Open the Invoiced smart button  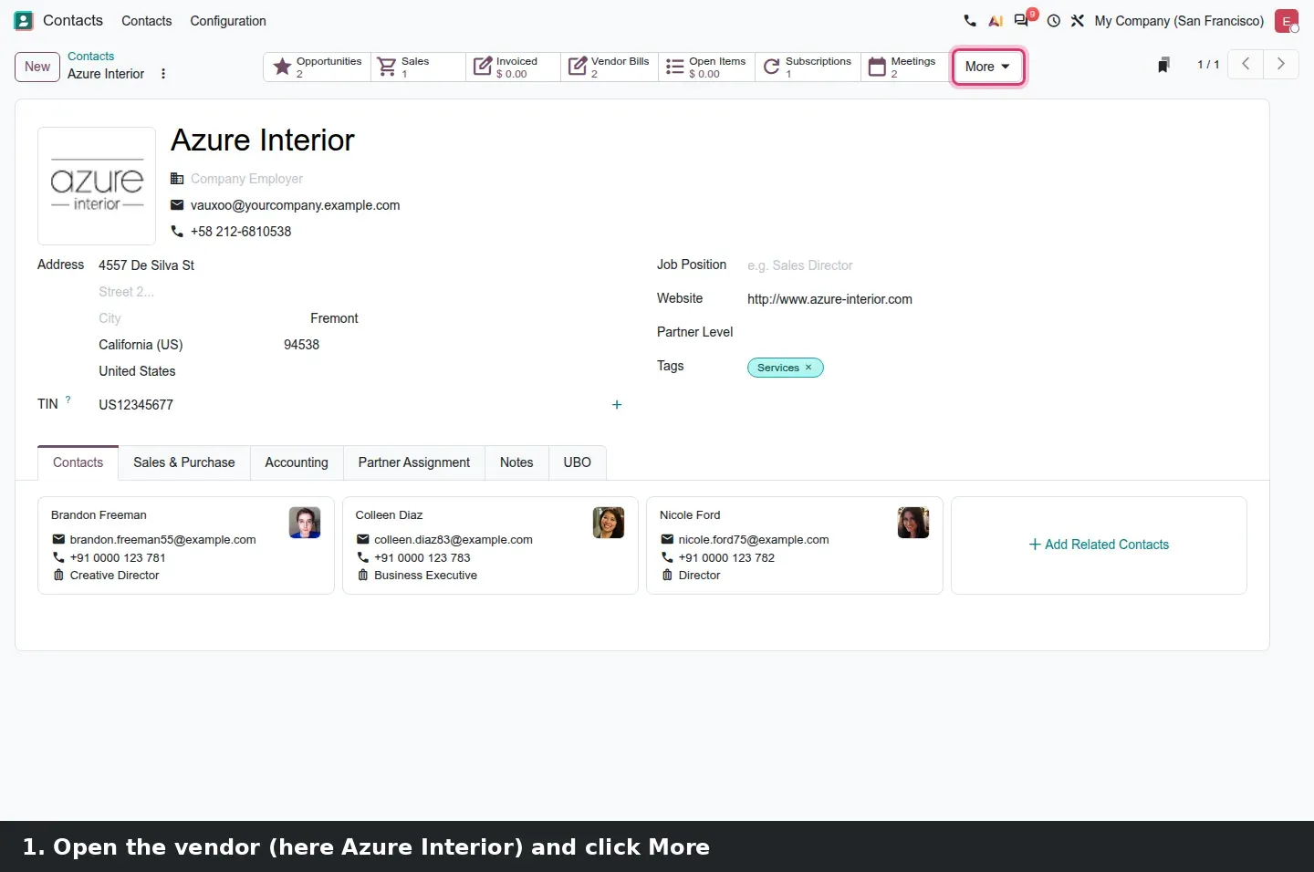pos(513,67)
